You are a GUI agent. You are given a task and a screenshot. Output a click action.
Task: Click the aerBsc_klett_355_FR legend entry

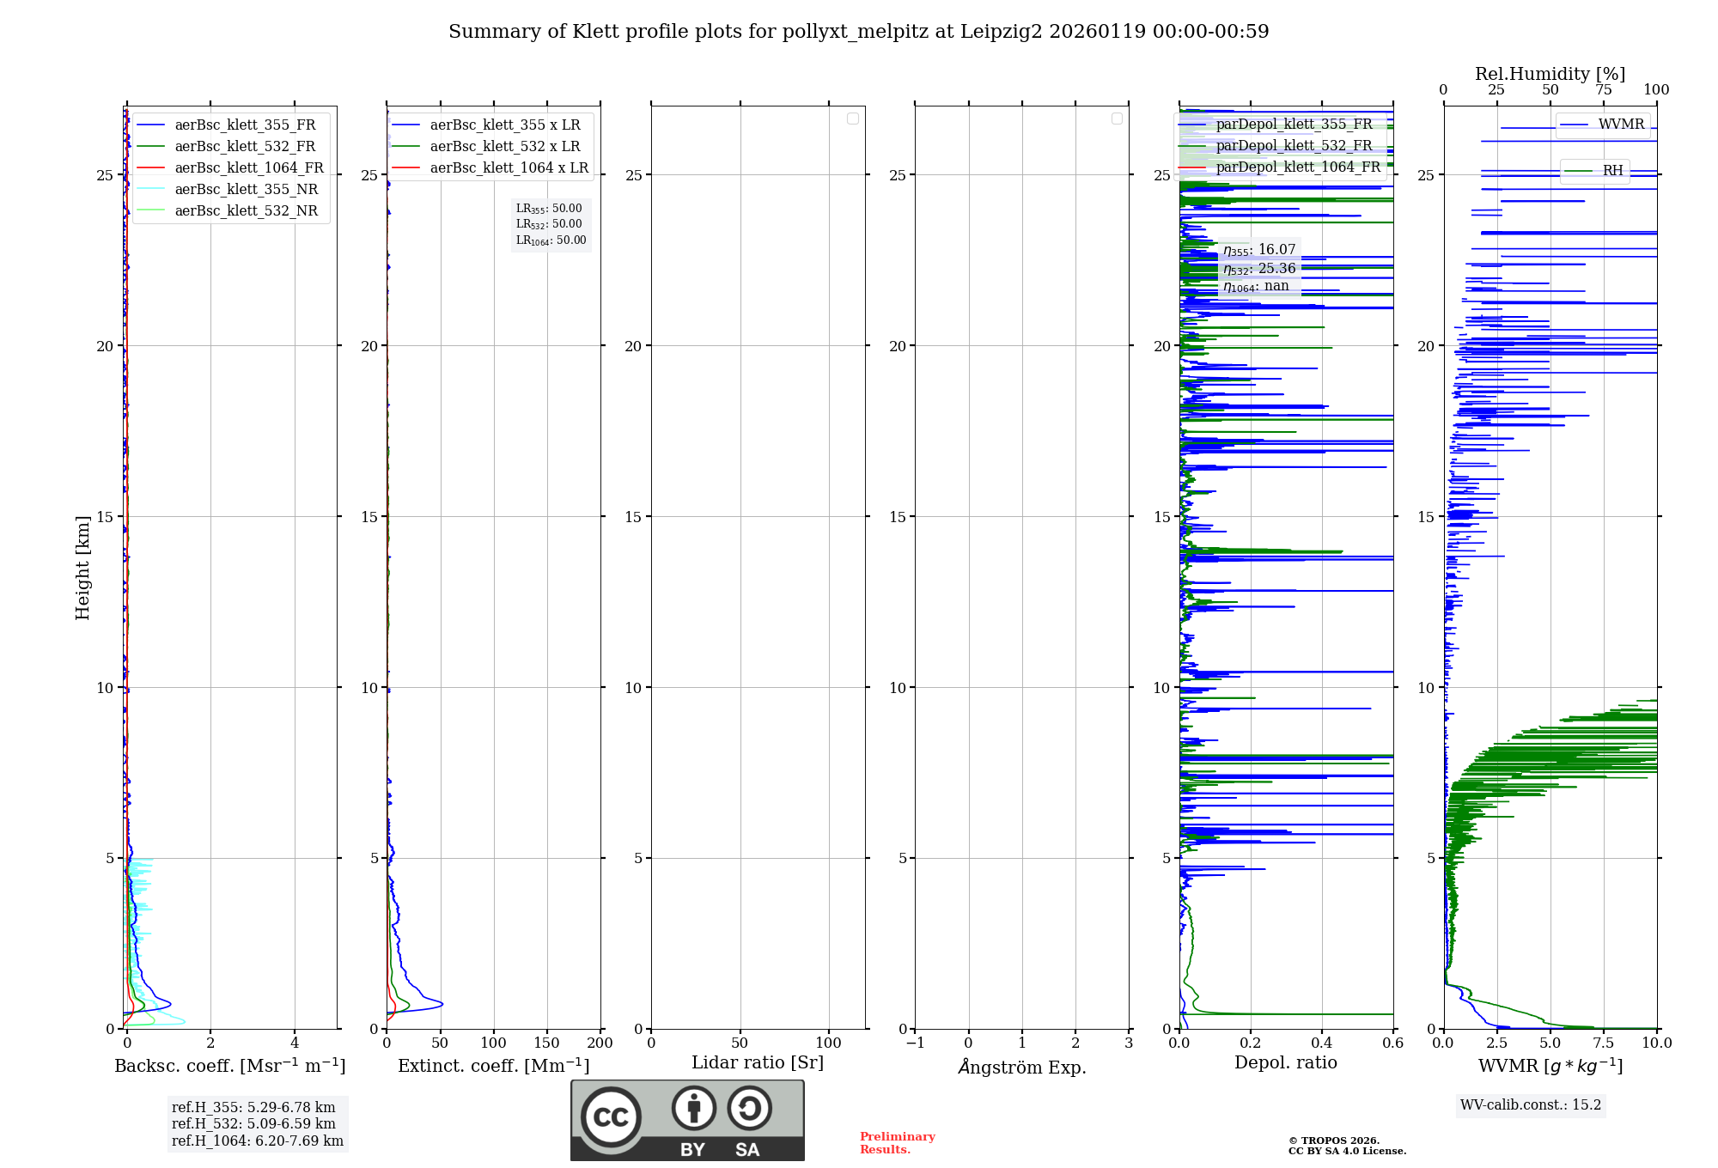click(x=245, y=125)
